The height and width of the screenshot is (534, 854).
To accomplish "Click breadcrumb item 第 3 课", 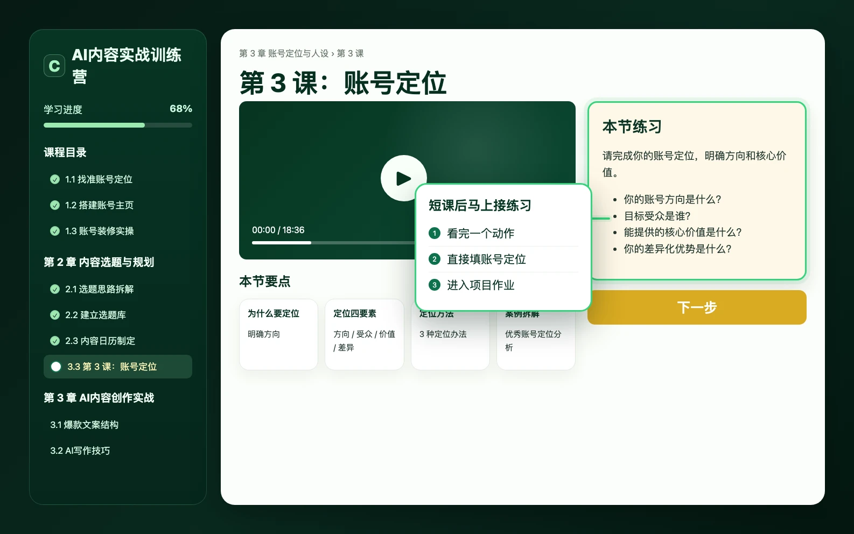I will (x=351, y=53).
